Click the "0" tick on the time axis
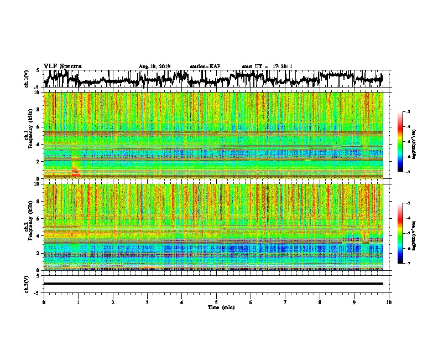 tap(44, 302)
